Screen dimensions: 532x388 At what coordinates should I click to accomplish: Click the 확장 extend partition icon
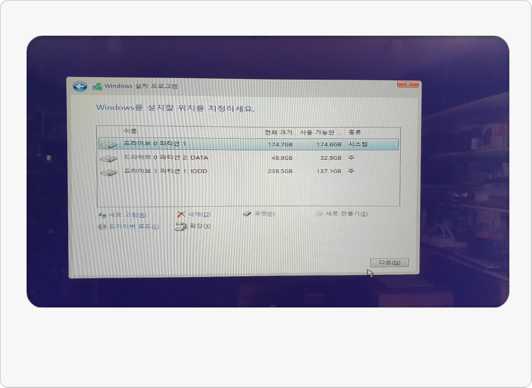click(x=181, y=226)
